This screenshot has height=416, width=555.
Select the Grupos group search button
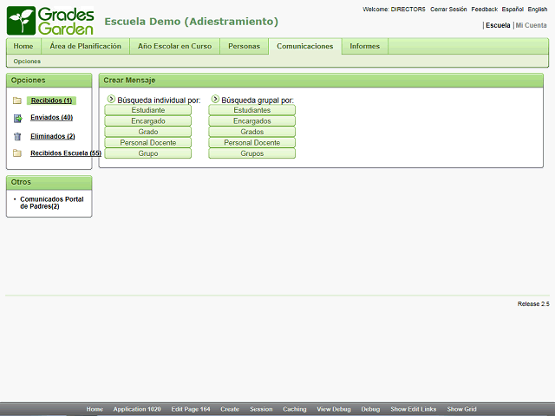click(x=251, y=153)
